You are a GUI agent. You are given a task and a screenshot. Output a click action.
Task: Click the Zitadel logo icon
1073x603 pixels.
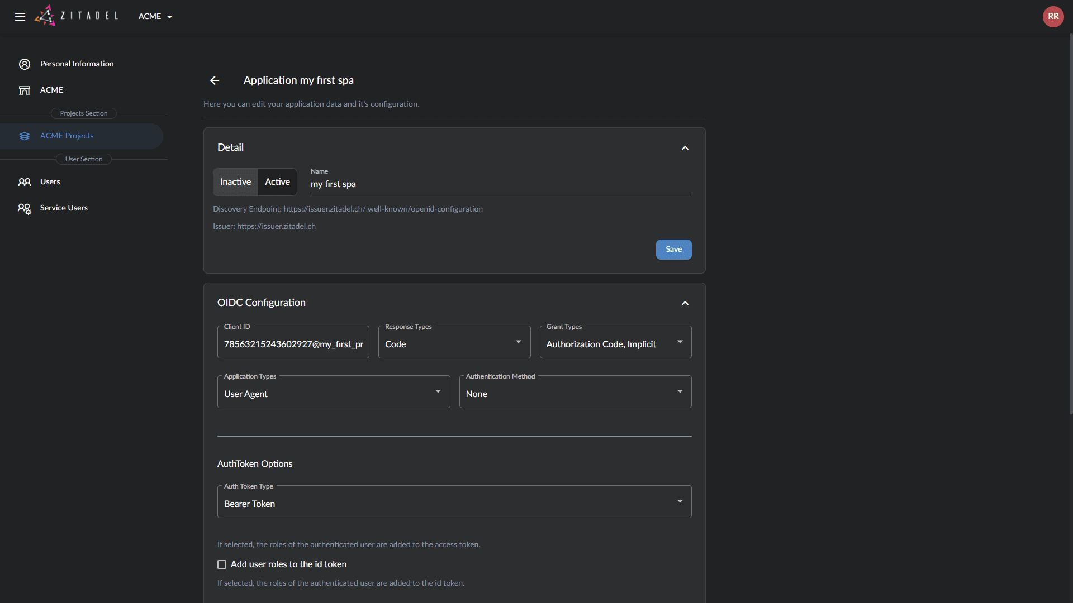click(x=45, y=16)
